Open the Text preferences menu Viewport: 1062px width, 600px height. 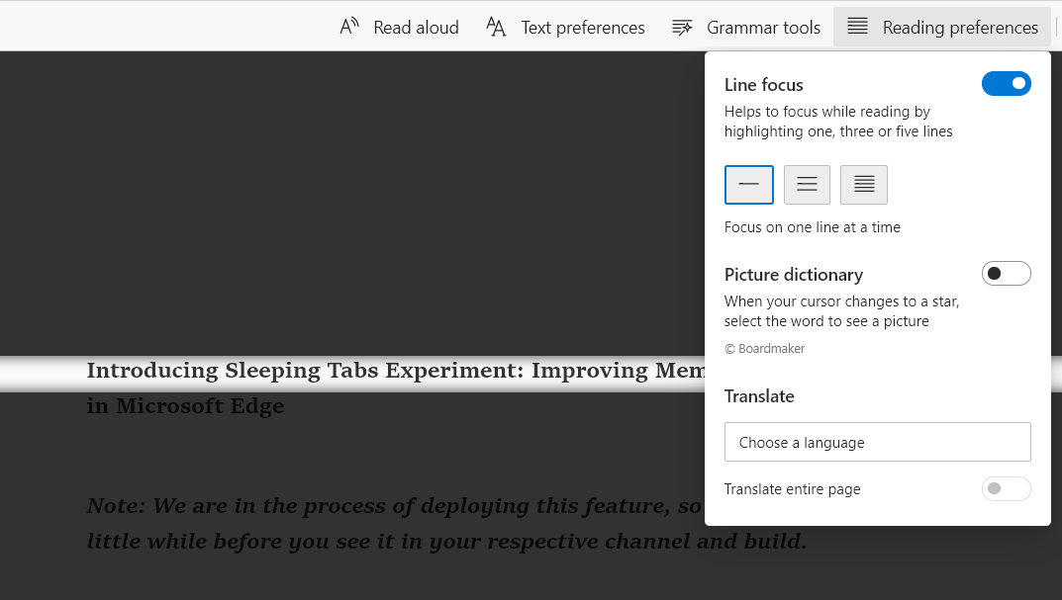click(x=565, y=27)
